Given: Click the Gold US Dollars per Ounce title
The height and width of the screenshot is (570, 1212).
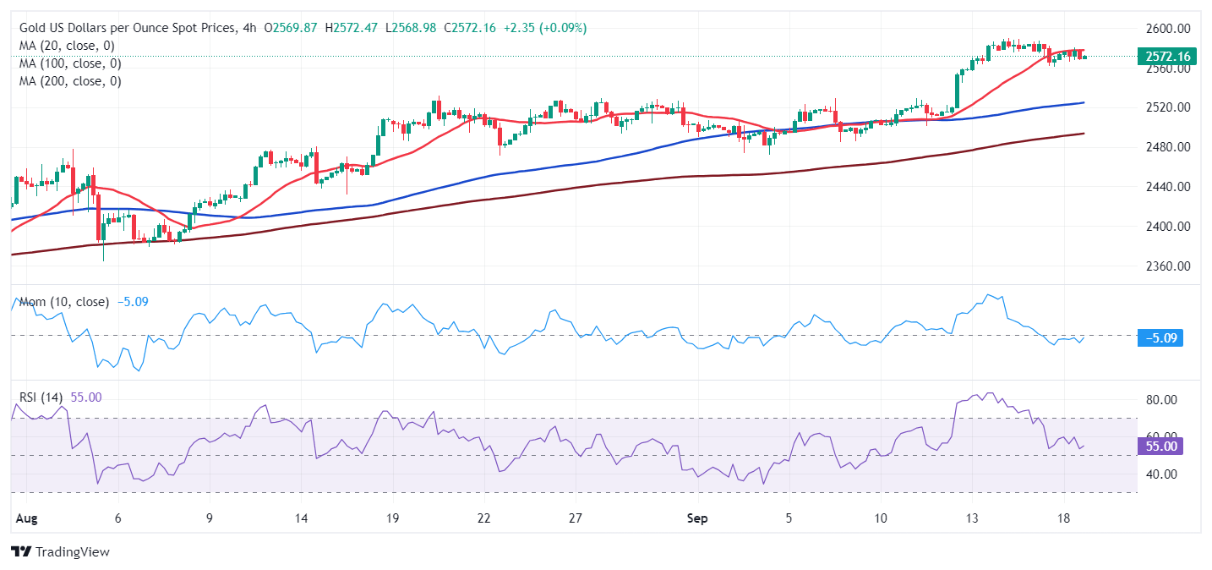Looking at the screenshot, I should [128, 28].
